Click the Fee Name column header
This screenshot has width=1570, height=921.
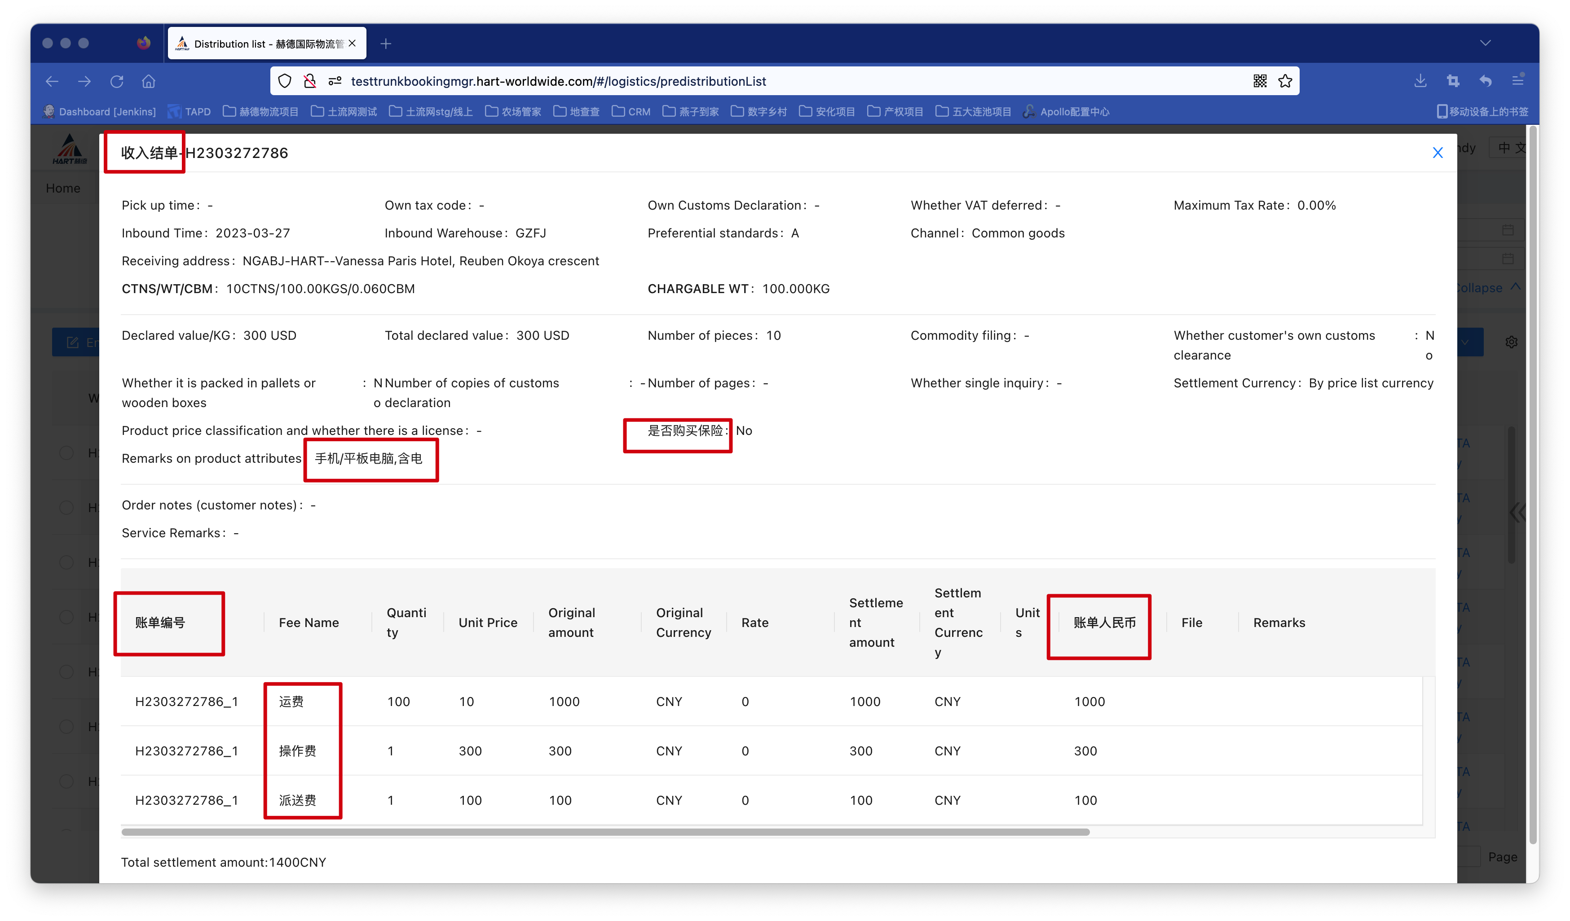pos(309,623)
